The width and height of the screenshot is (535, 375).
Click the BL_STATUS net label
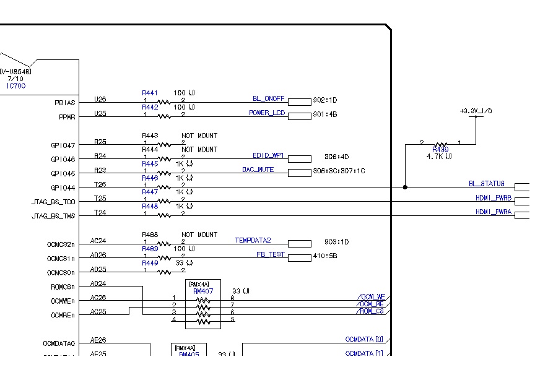pos(487,183)
